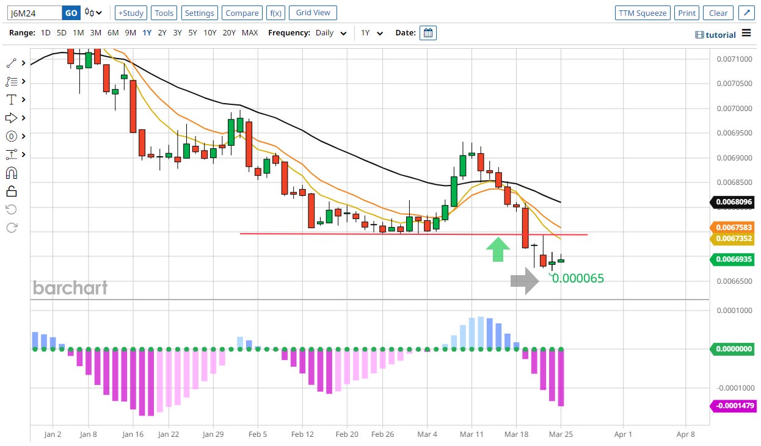Expand Fibonacci tool options chevron

(x=23, y=81)
